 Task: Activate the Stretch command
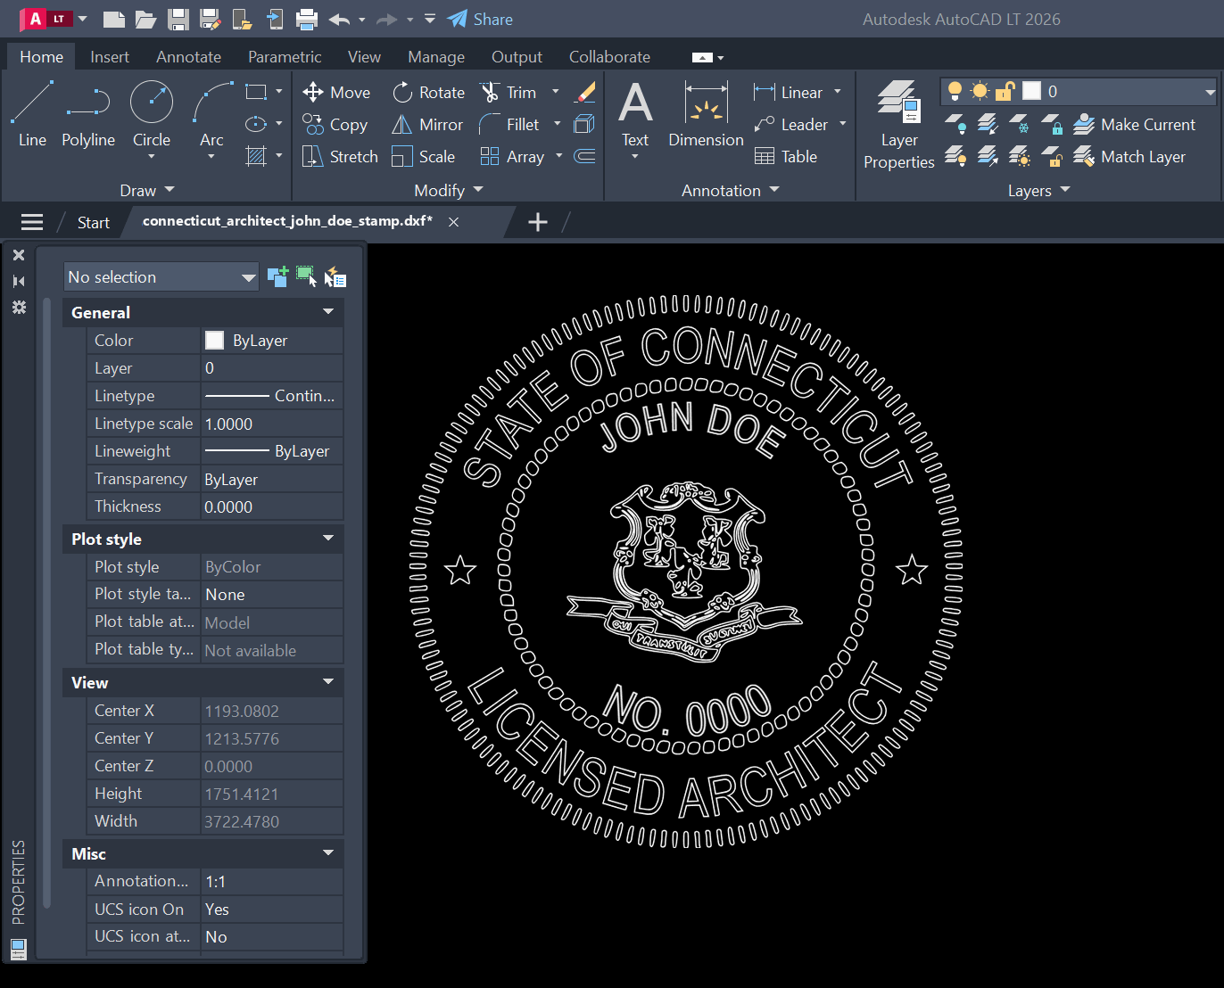(340, 156)
